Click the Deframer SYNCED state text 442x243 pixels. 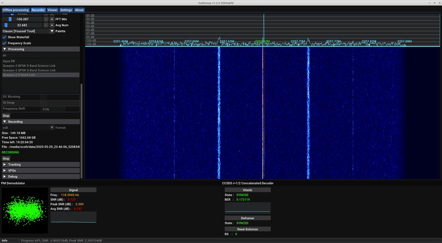point(242,223)
